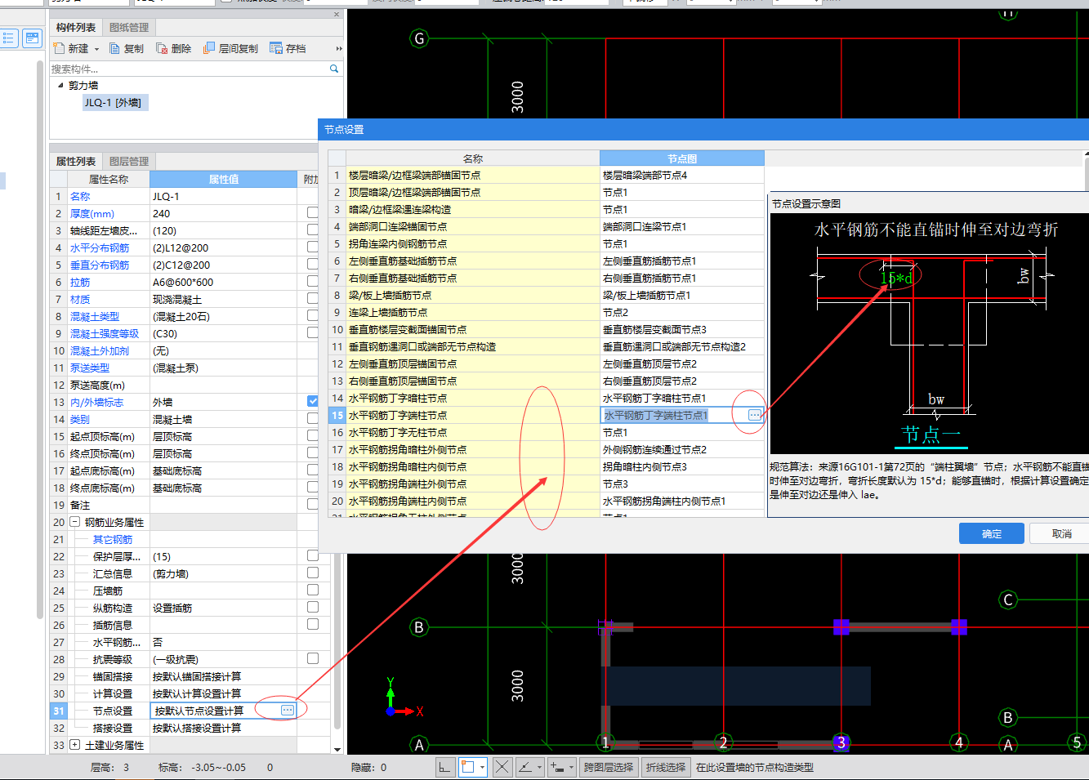This screenshot has height=780, width=1089.
Task: Toggle the checked checkbox for 内/外墙标志
Action: (312, 401)
